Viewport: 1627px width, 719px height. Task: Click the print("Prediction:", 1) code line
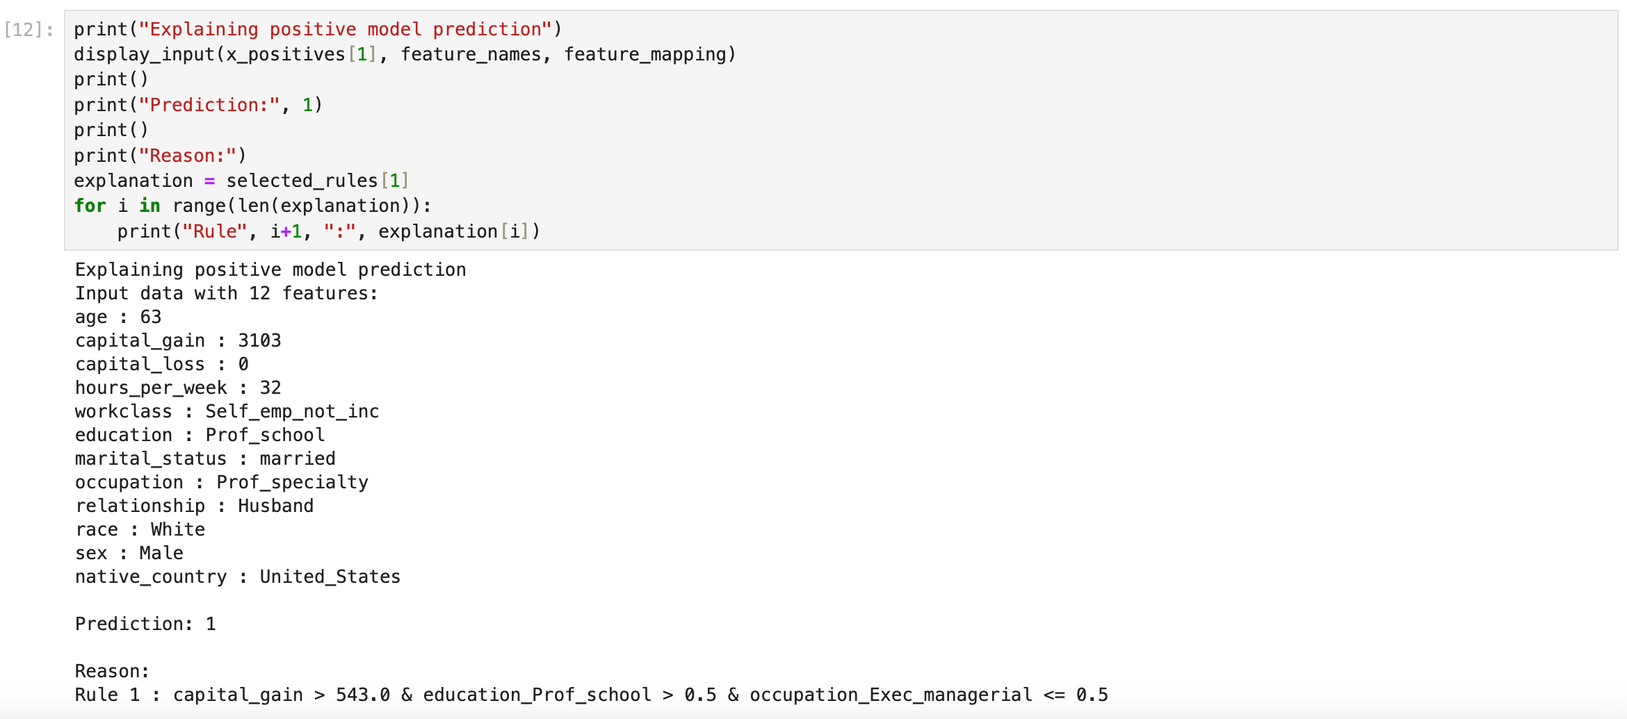[198, 105]
